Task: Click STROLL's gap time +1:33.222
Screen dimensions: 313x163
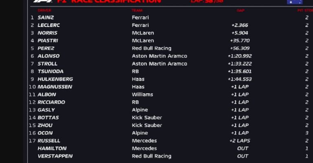Action: coord(240,64)
